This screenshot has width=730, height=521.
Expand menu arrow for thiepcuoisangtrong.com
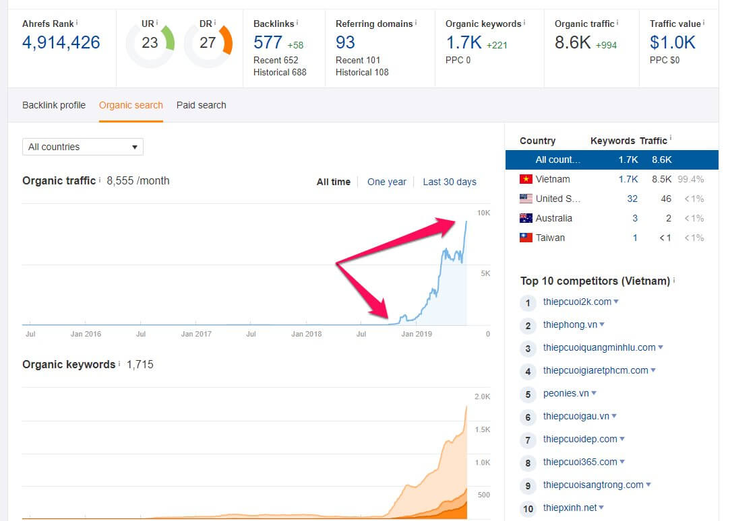pos(648,485)
